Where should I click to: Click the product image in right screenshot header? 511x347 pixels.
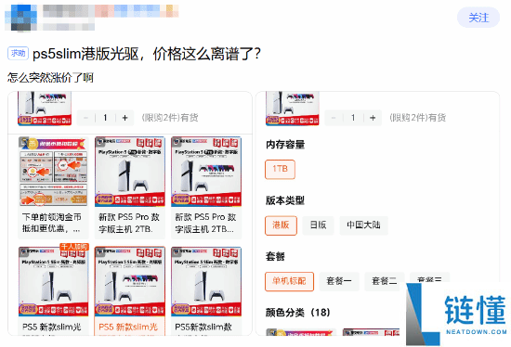click(293, 109)
